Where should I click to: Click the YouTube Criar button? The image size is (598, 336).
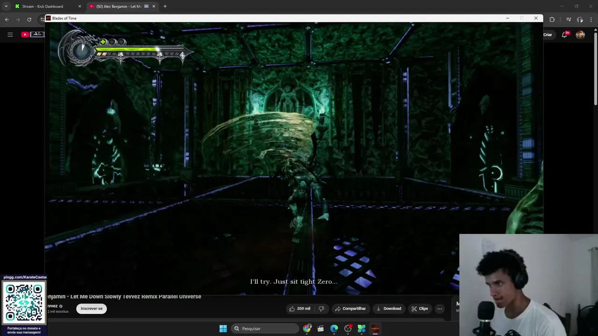(x=548, y=35)
